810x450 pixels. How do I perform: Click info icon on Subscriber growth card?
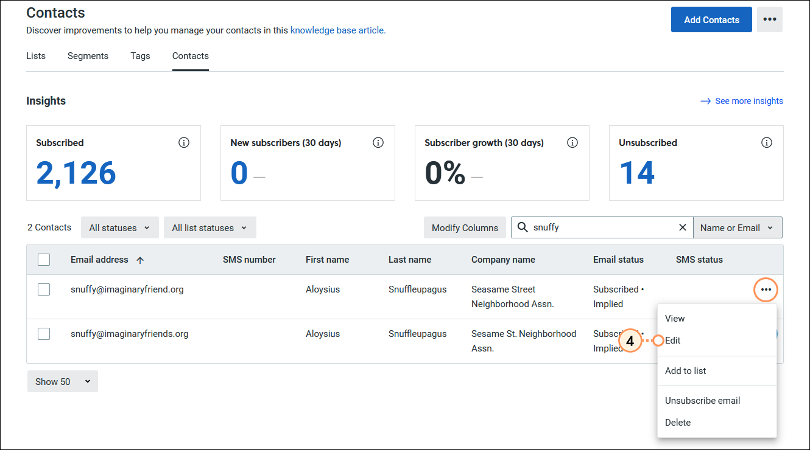coord(572,142)
